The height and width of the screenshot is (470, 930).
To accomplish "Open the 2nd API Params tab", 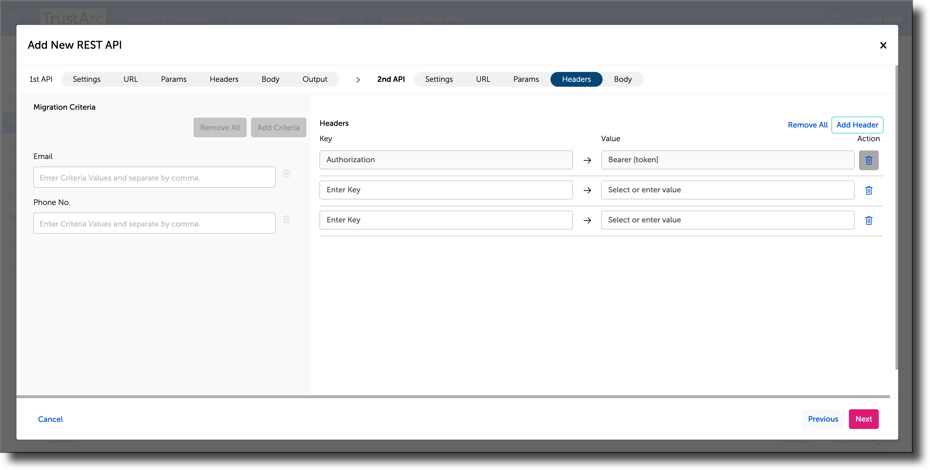I will [x=526, y=79].
